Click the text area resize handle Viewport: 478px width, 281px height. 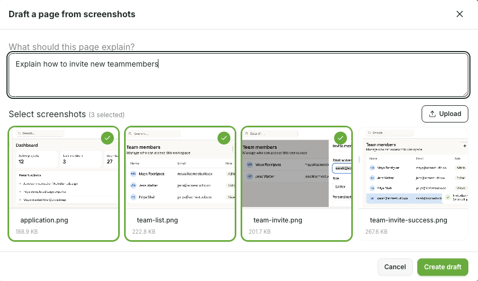465,94
